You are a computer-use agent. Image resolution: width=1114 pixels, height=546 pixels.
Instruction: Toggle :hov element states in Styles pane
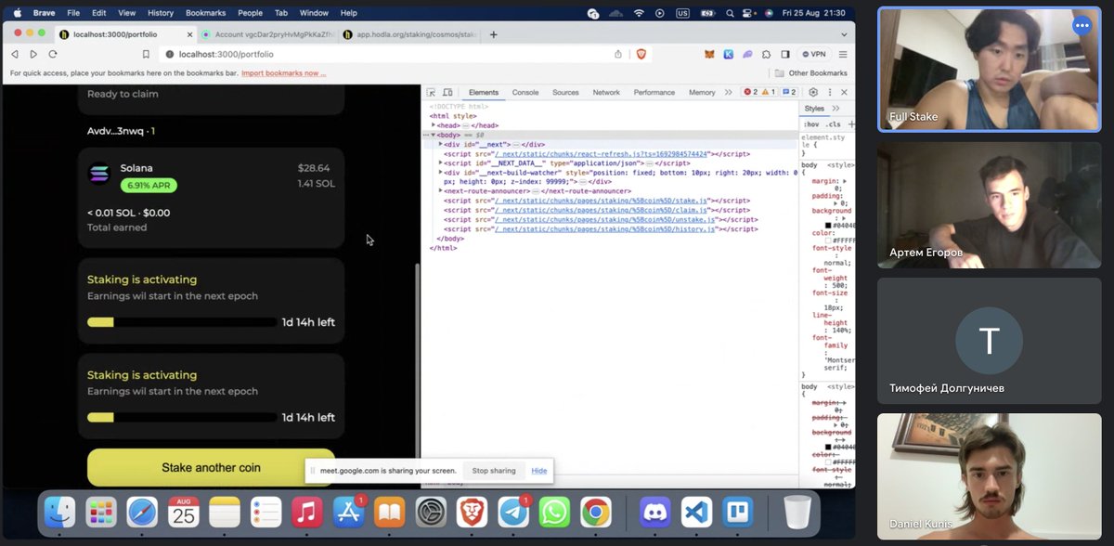810,123
